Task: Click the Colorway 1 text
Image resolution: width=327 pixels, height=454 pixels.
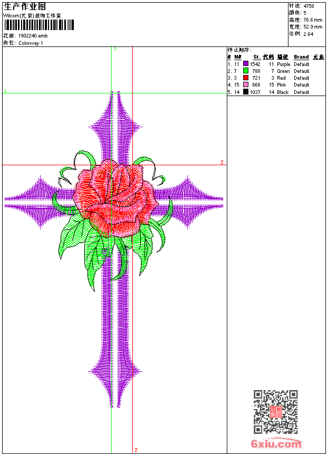Action: 31,43
